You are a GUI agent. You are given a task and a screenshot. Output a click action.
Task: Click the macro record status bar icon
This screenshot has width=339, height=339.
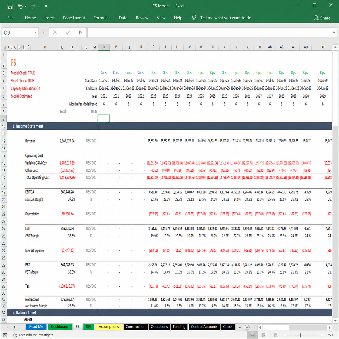tap(5, 335)
